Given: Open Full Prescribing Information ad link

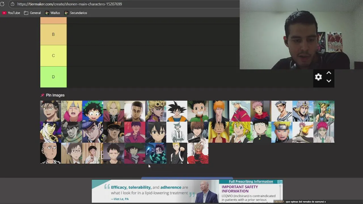Looking at the screenshot, I should pyautogui.click(x=251, y=182).
